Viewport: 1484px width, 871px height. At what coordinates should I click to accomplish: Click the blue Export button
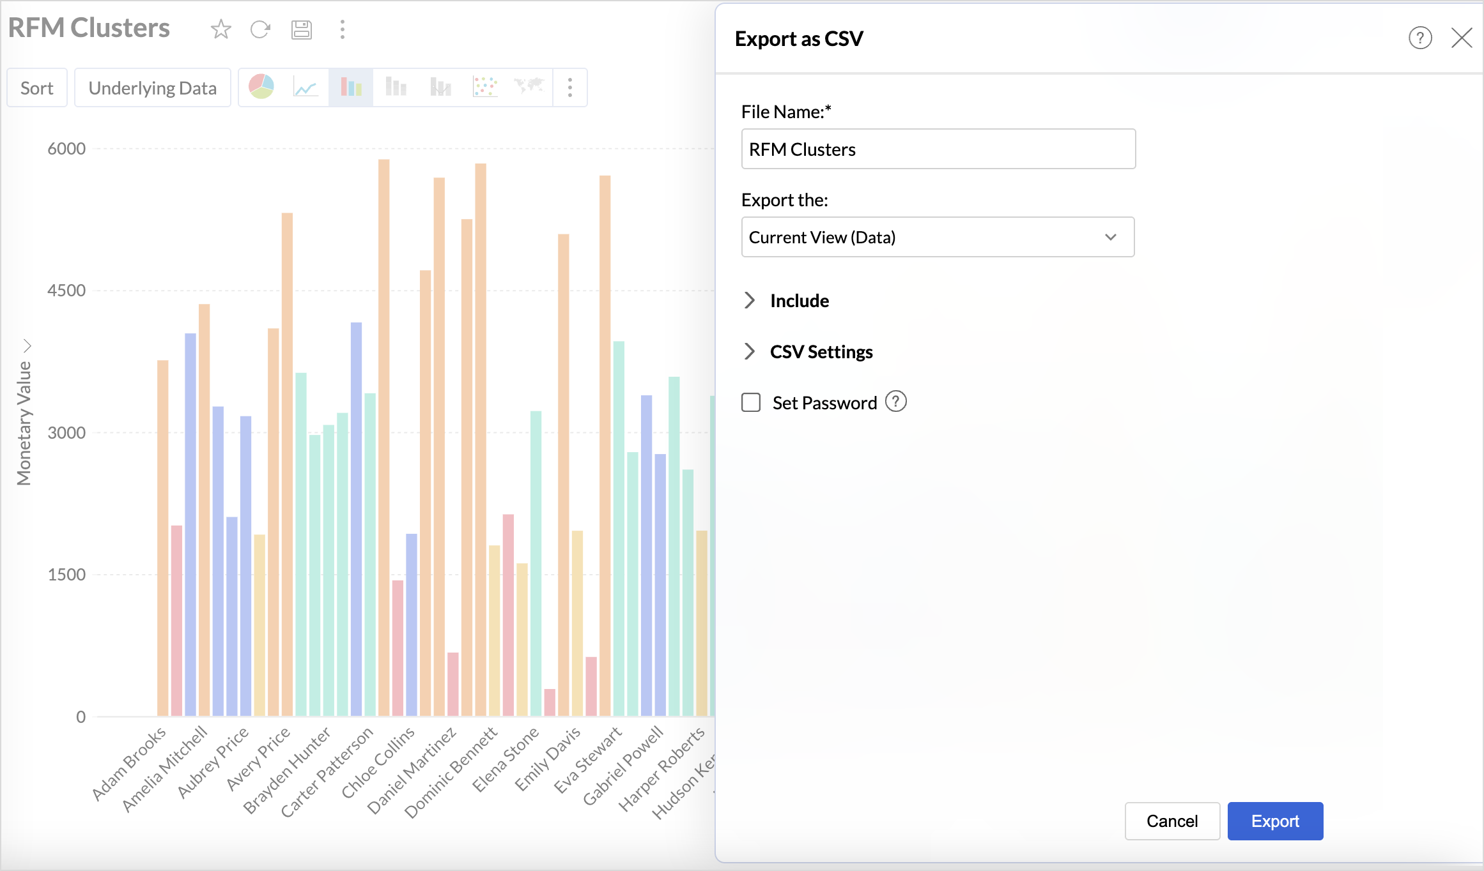click(x=1275, y=821)
